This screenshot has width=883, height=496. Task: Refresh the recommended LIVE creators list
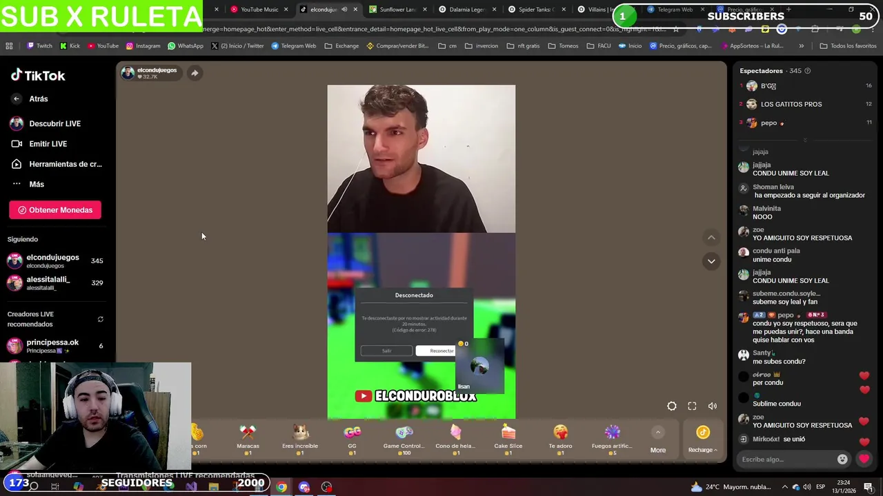100,319
